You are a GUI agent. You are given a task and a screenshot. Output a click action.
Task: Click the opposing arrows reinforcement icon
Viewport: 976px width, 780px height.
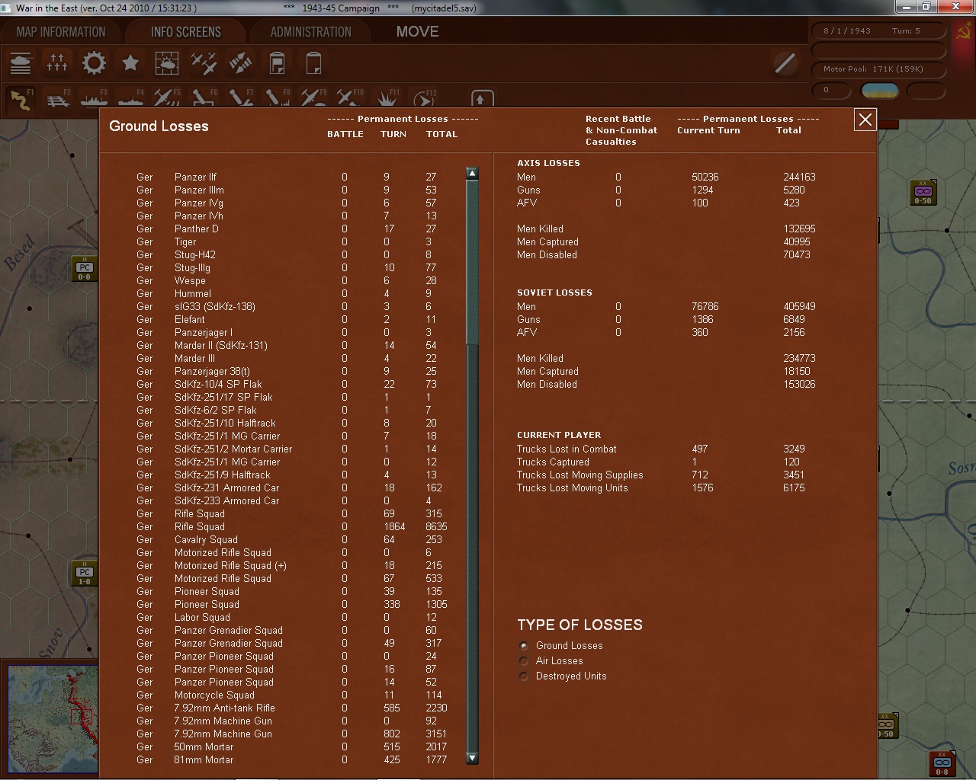tap(240, 62)
